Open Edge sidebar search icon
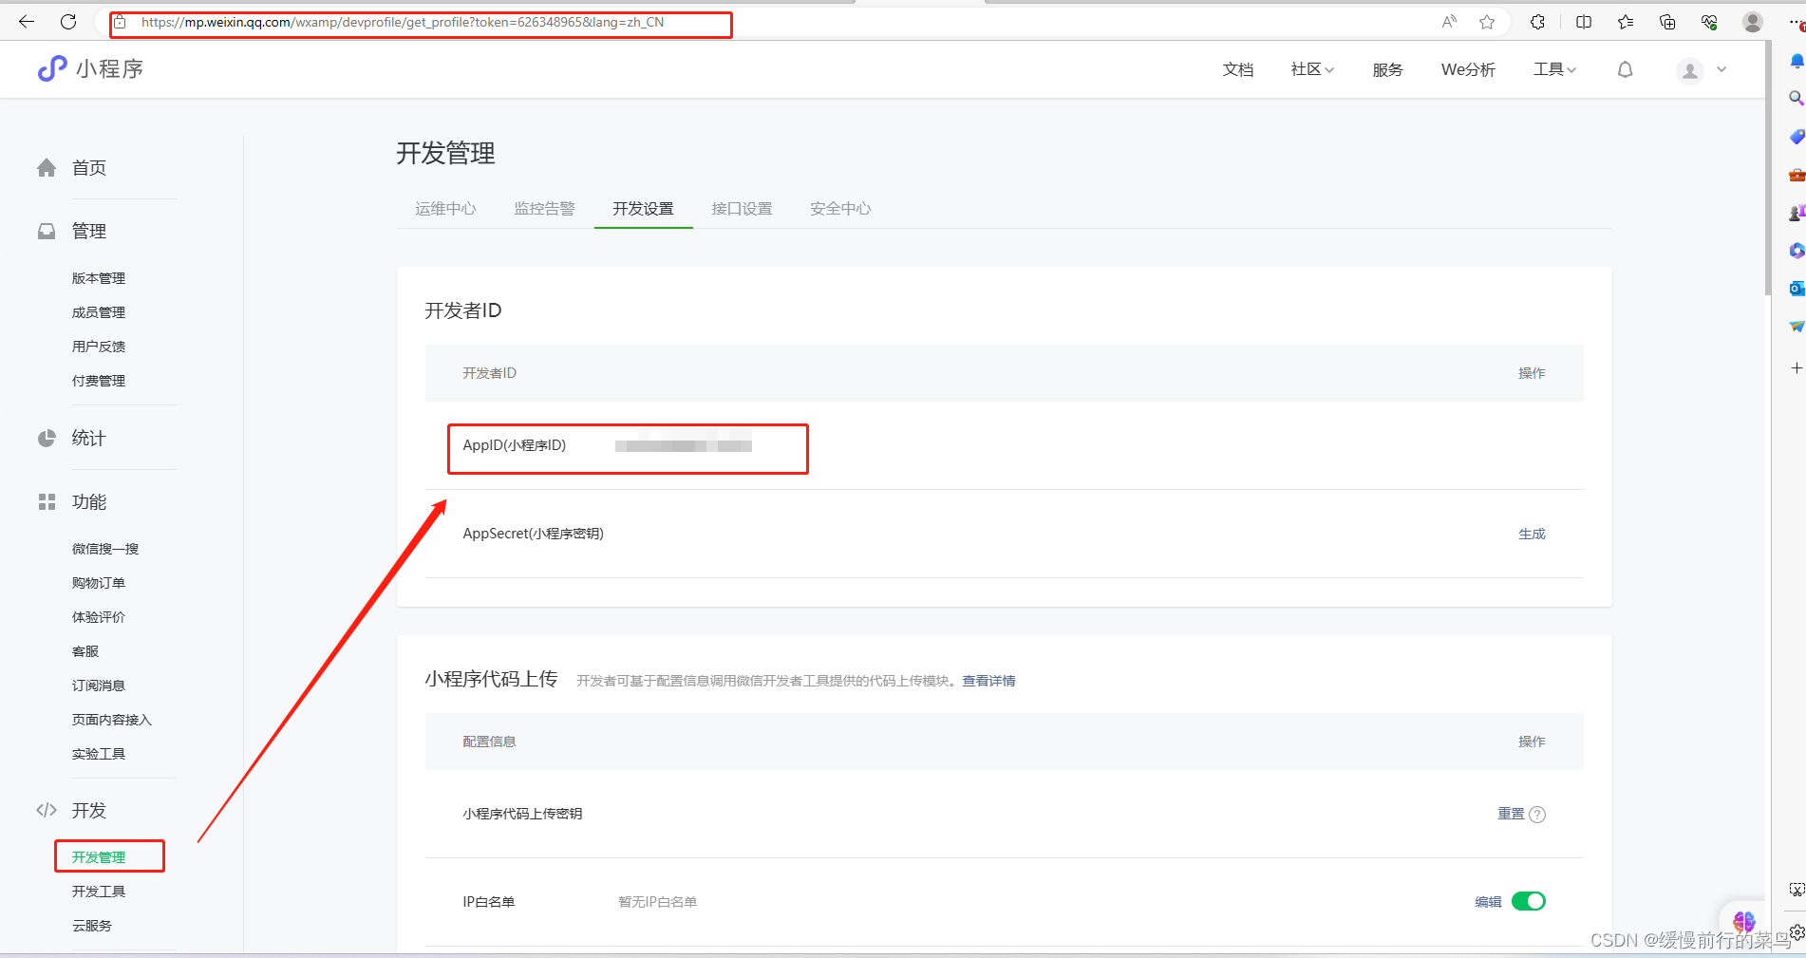Image resolution: width=1806 pixels, height=958 pixels. click(x=1796, y=99)
